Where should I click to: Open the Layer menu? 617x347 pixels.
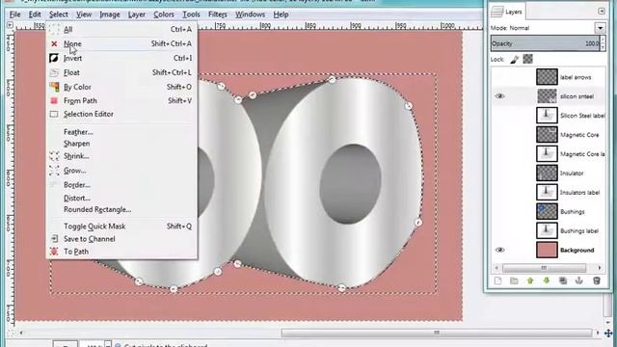click(x=137, y=14)
